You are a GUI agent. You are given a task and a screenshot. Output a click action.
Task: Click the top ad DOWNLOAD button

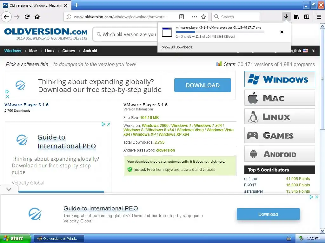(x=202, y=85)
